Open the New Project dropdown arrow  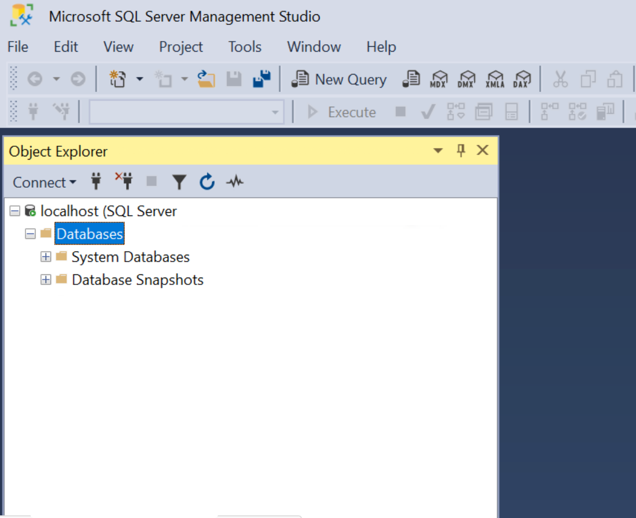(139, 79)
